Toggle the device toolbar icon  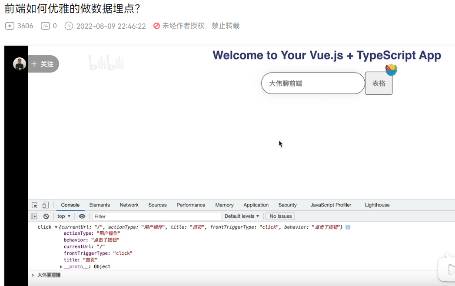46,205
